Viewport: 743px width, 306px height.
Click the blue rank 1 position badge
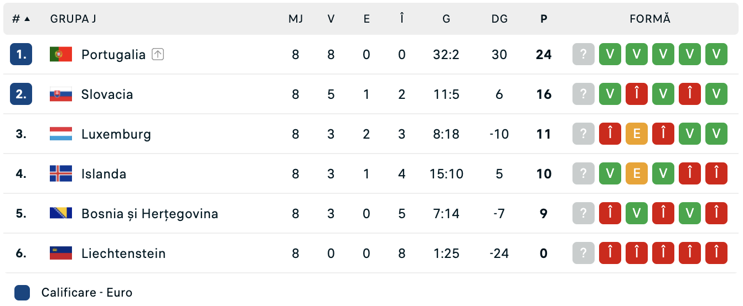[21, 54]
